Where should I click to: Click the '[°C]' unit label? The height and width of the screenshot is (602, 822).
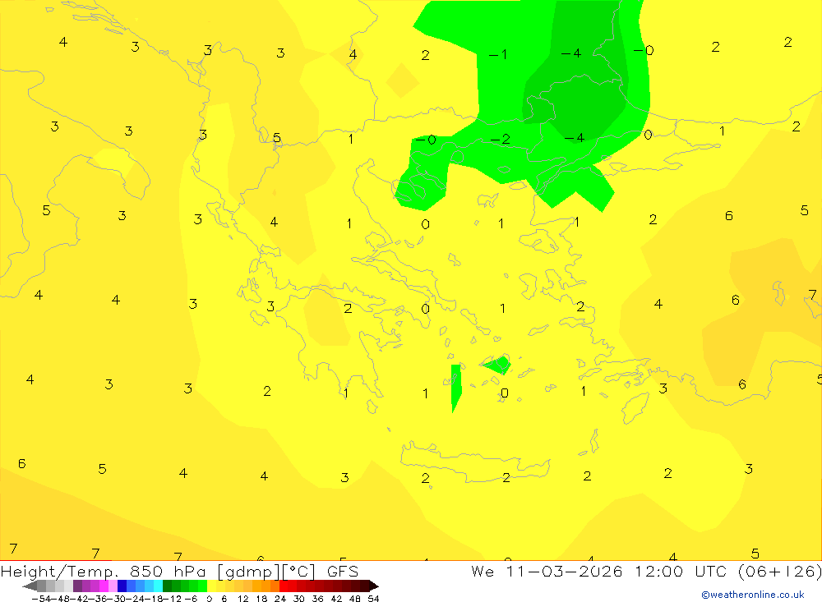tap(299, 572)
